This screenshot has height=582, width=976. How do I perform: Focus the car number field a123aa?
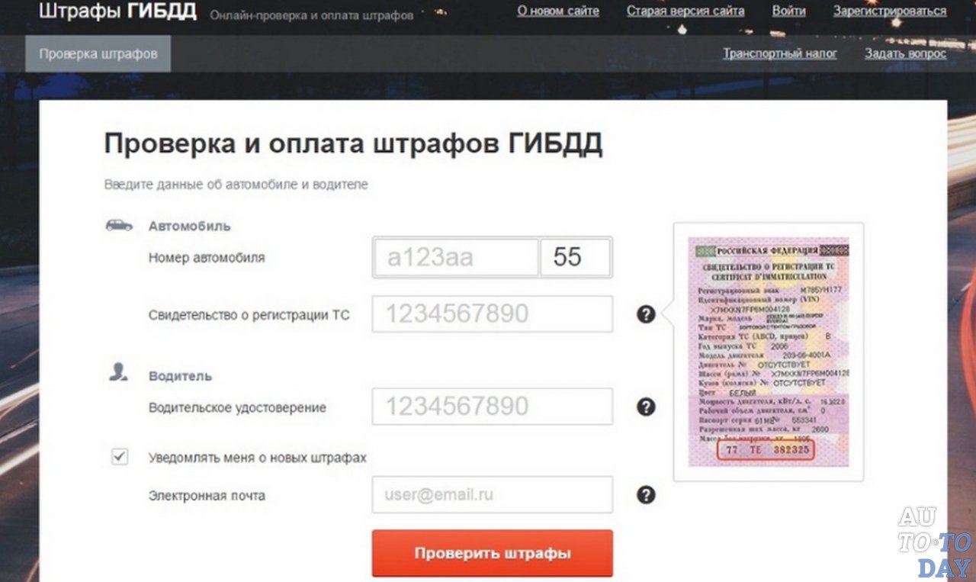click(455, 257)
